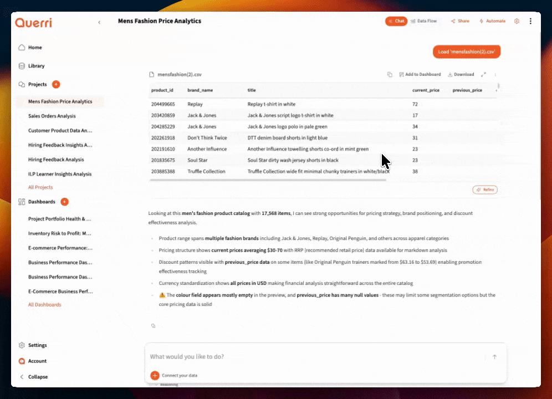Open the Share options
The image size is (552, 399).
[460, 21]
